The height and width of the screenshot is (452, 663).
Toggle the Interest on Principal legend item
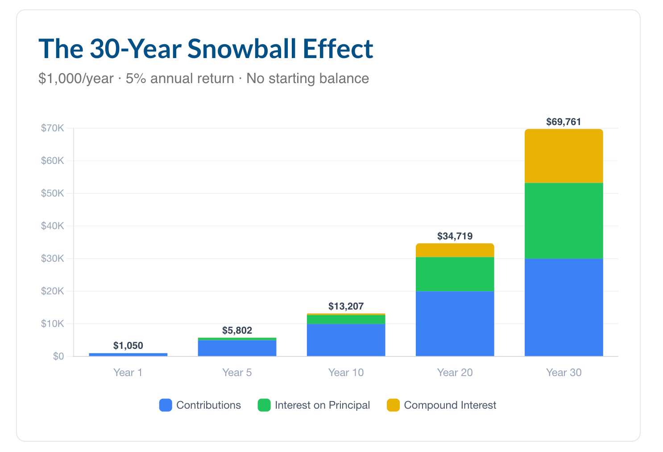tap(314, 405)
